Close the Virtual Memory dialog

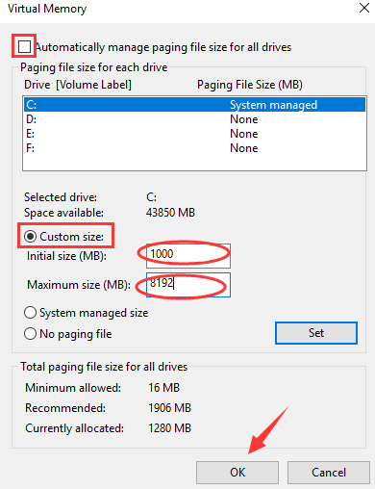coord(364,8)
